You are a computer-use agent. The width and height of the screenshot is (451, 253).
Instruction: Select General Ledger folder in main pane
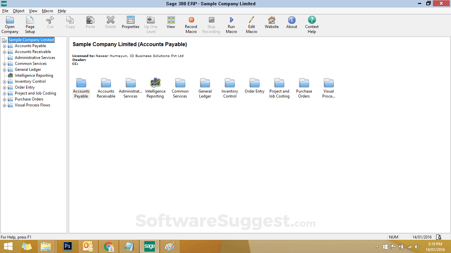[205, 88]
